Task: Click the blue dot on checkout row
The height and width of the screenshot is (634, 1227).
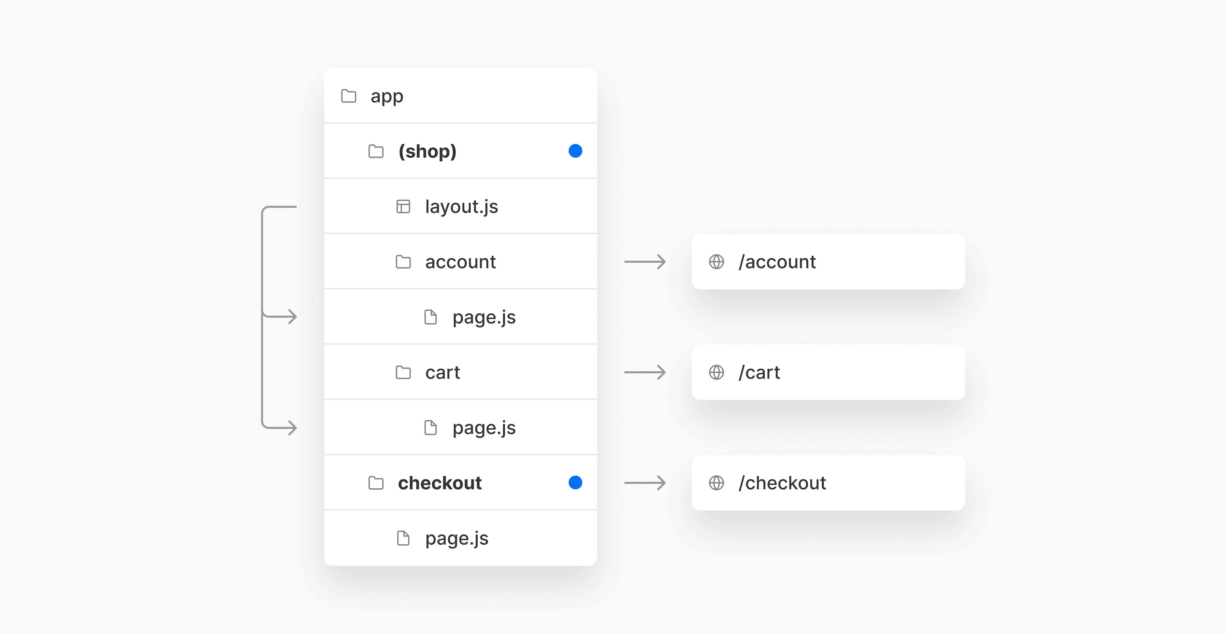Action: pos(575,482)
